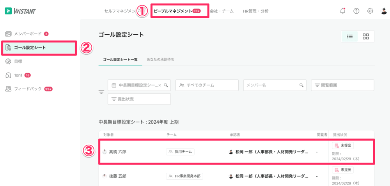This screenshot has height=186, width=390.
Task: Open HR管理・分析 in the top navigation
Action: point(255,11)
